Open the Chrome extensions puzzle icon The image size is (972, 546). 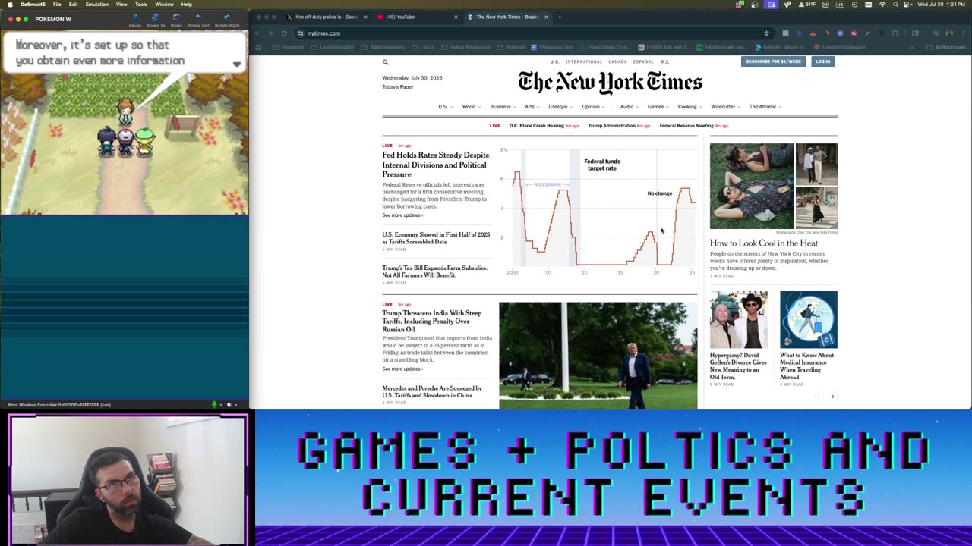coord(895,33)
